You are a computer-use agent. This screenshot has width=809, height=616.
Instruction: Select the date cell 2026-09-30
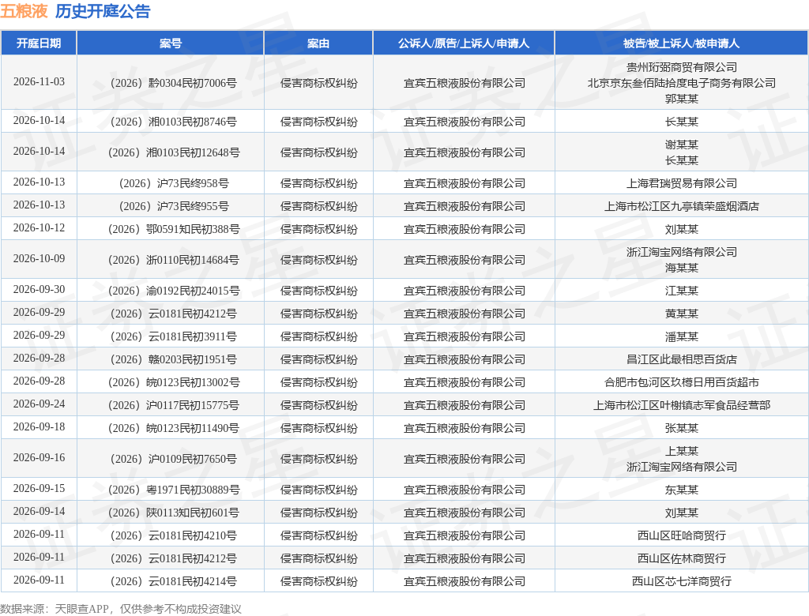pyautogui.click(x=40, y=289)
